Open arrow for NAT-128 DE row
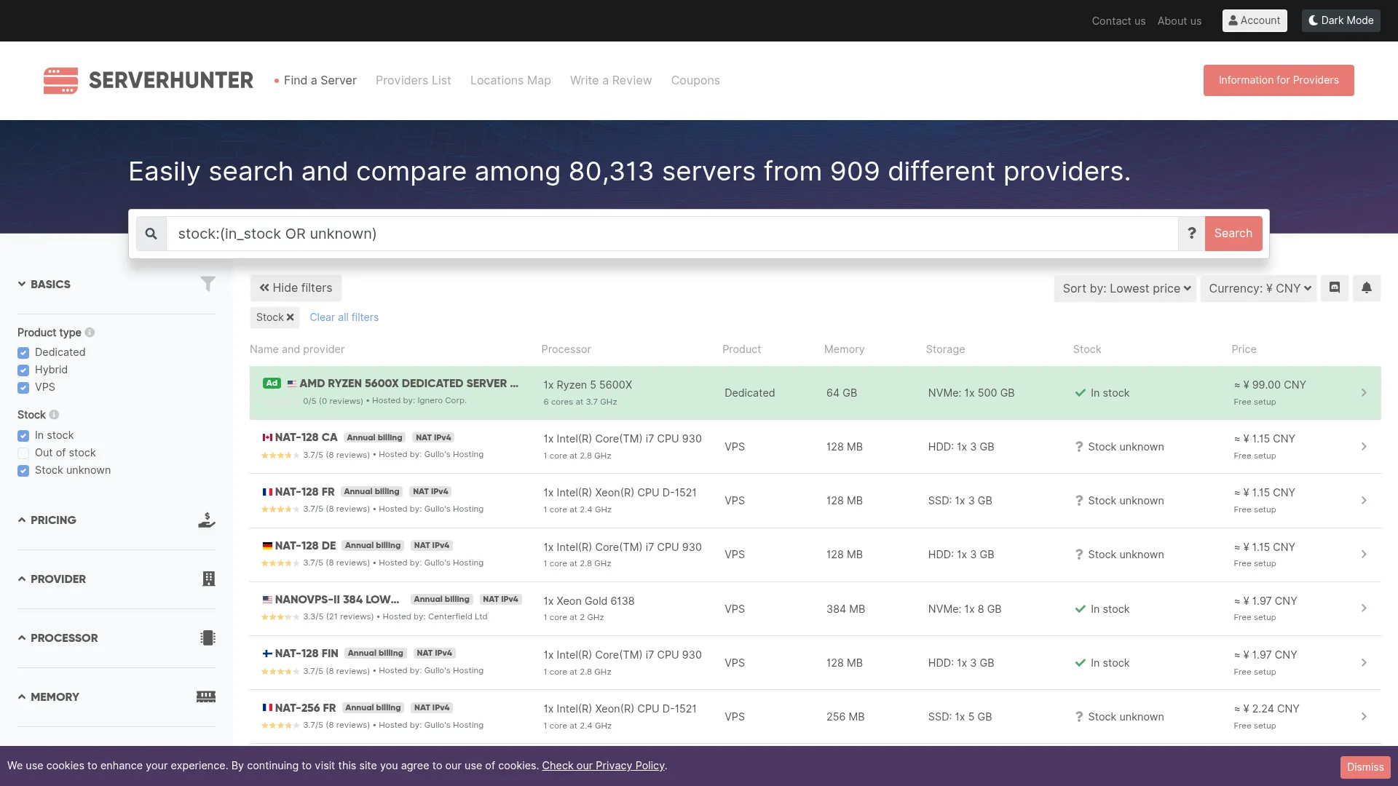Viewport: 1398px width, 786px height. coord(1364,555)
